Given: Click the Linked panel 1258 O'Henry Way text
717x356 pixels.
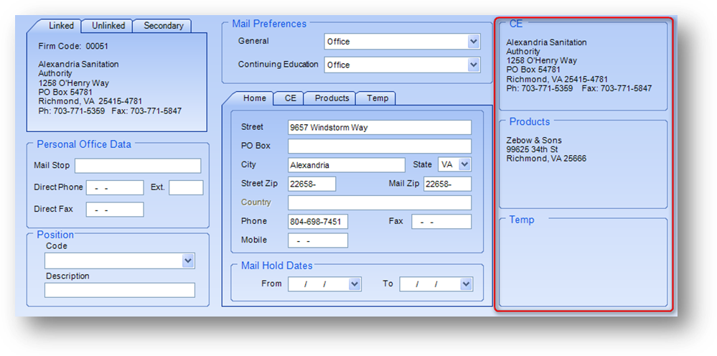Looking at the screenshot, I should tap(74, 83).
